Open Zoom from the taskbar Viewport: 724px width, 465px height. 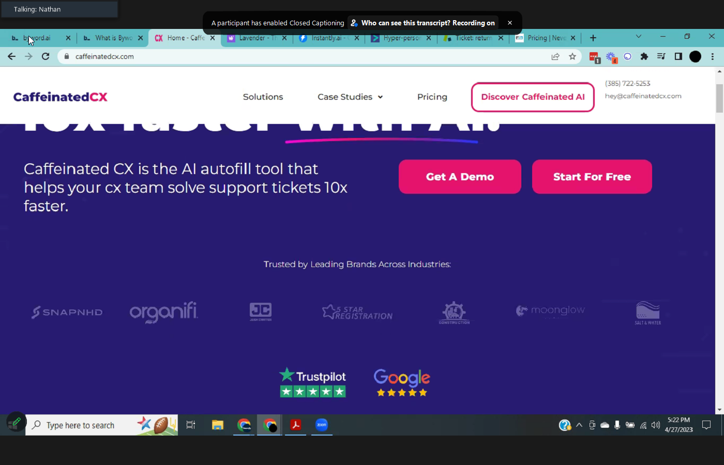click(322, 425)
